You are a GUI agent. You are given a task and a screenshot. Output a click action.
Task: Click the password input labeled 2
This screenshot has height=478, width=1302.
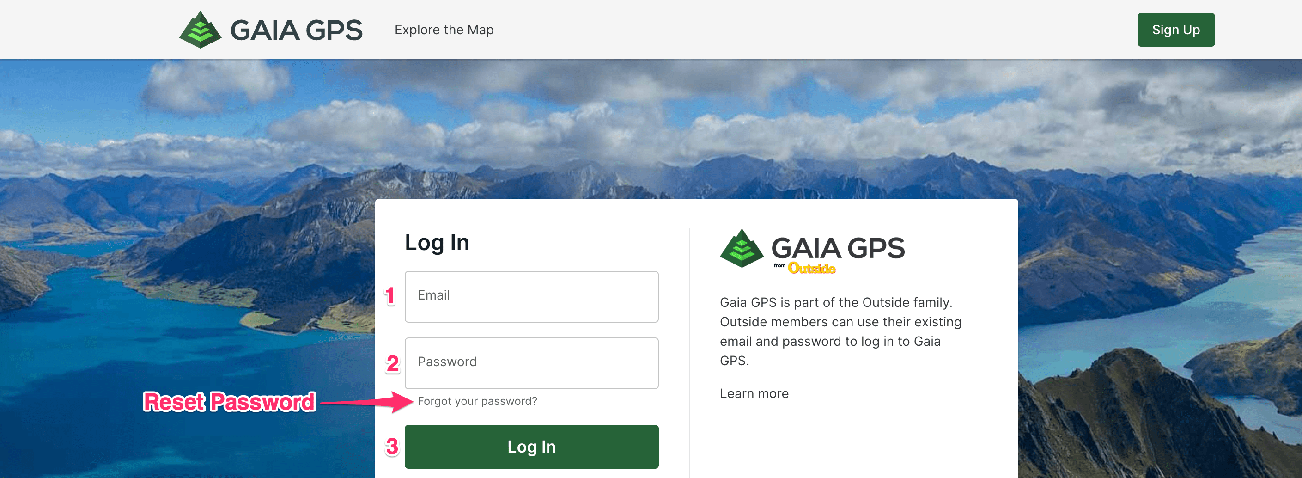531,363
